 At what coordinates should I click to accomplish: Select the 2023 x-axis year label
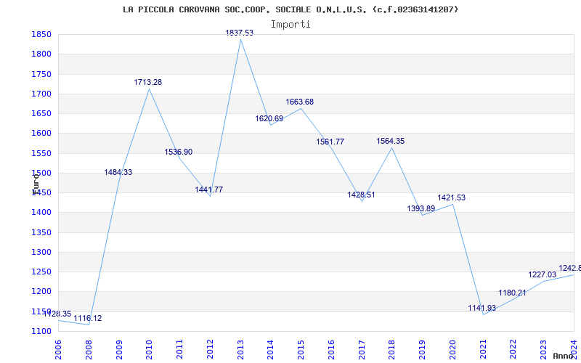point(543,349)
